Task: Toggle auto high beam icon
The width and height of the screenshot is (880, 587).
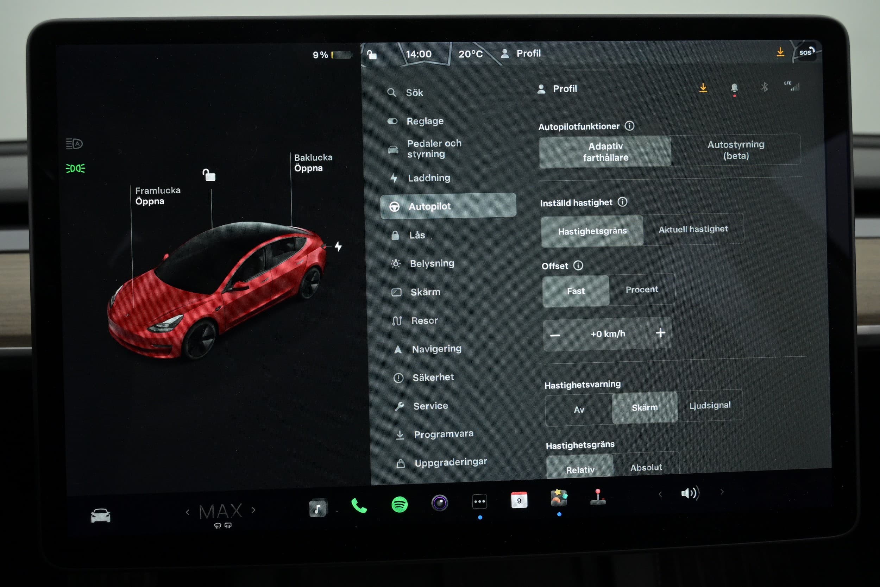Action: [x=74, y=144]
